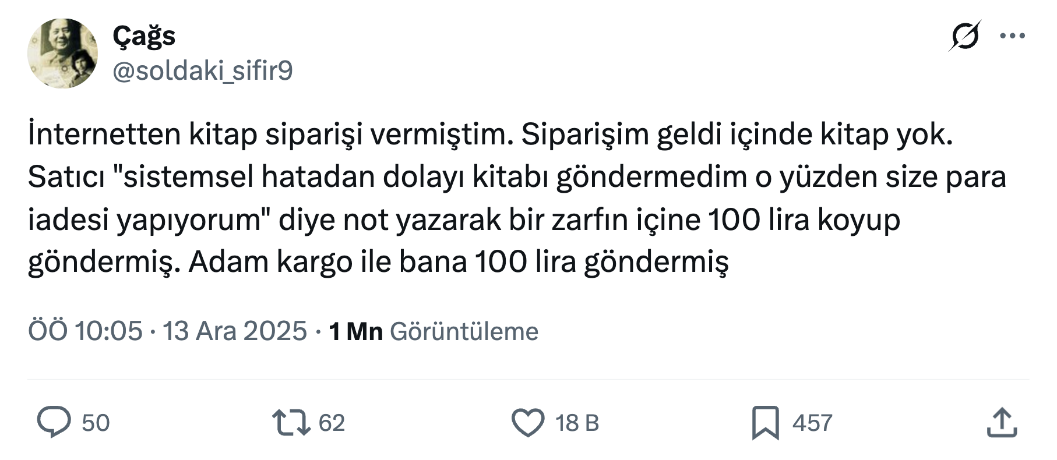
Task: Open the Grok explain-post icon
Action: (x=964, y=36)
